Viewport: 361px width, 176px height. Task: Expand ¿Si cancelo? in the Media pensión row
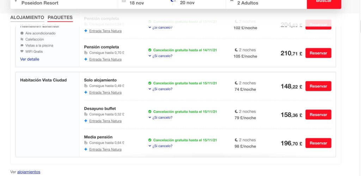click(x=160, y=146)
